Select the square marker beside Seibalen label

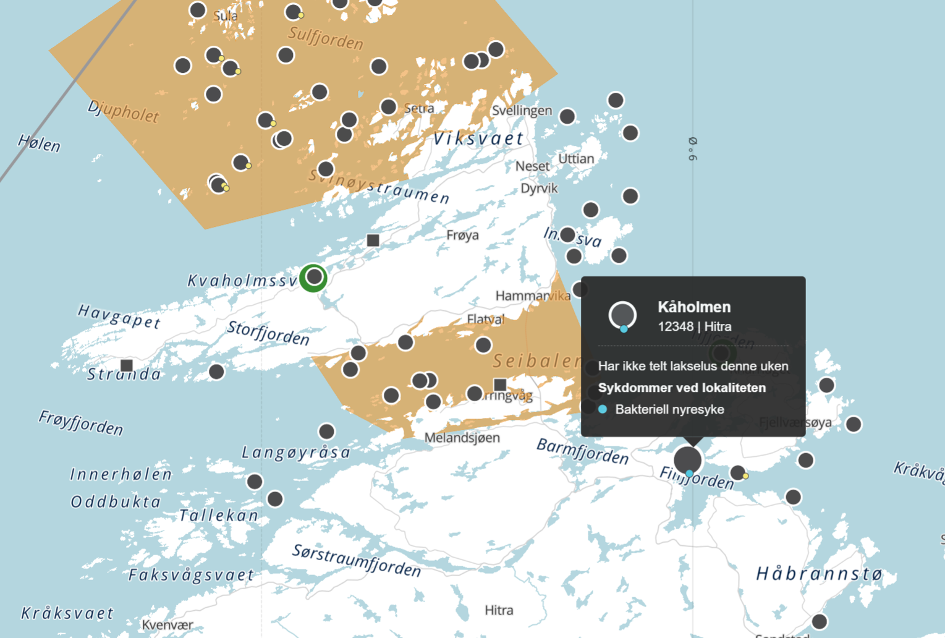(500, 385)
